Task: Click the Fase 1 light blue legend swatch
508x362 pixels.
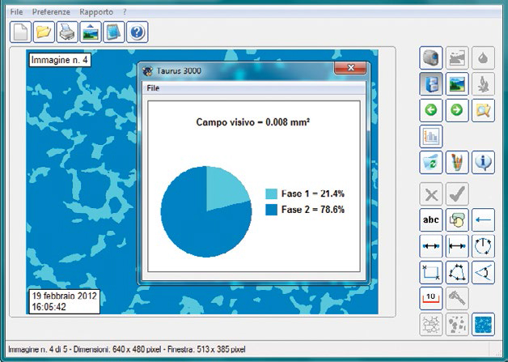Action: (271, 194)
